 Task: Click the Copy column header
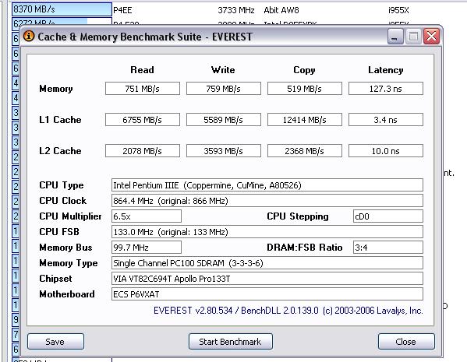point(304,70)
